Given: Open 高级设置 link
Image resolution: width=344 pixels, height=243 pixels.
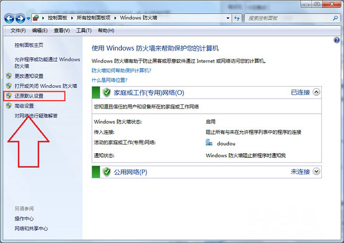Looking at the screenshot, I should [24, 106].
